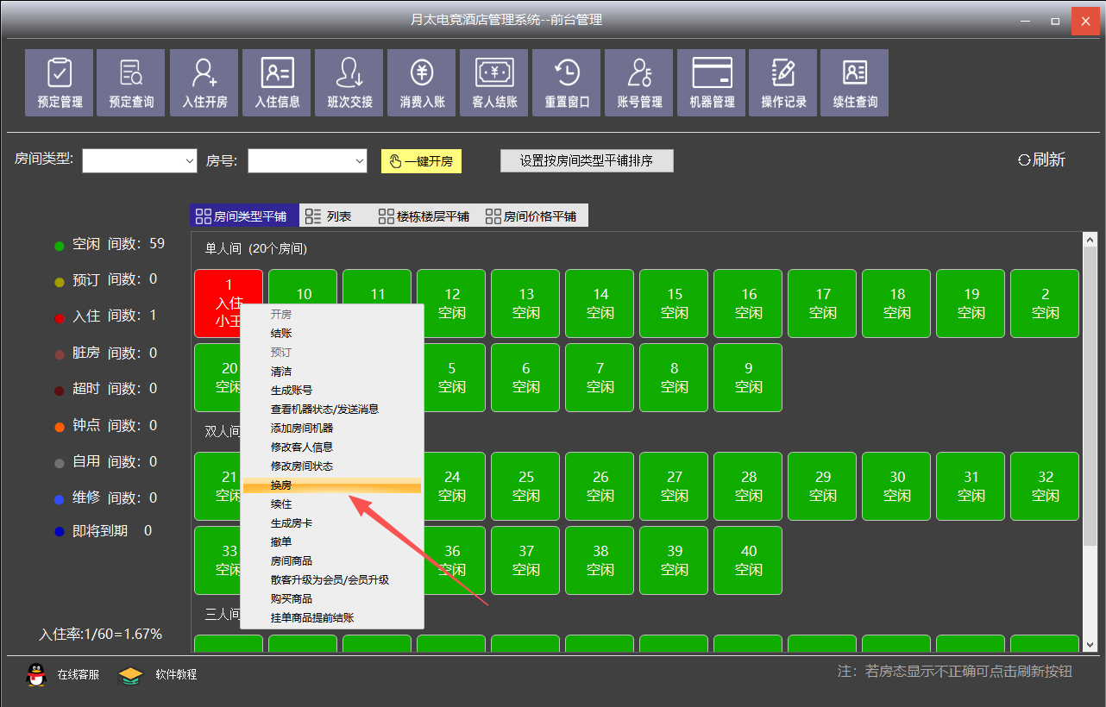Click the 入住开房 check-in icon

pos(204,82)
